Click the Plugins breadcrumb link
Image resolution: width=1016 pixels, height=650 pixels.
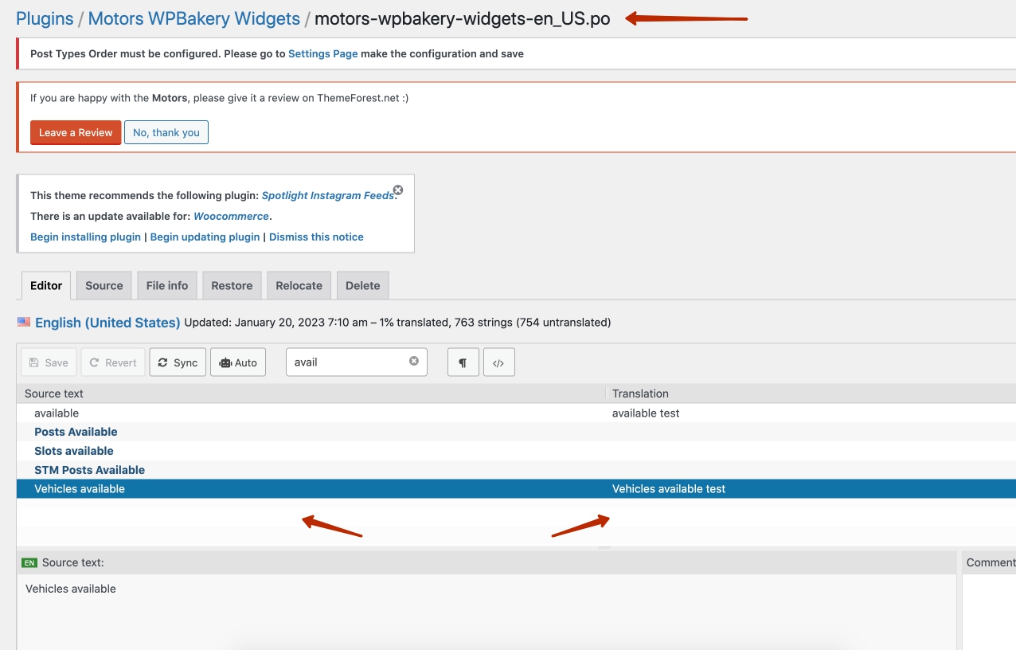45,19
